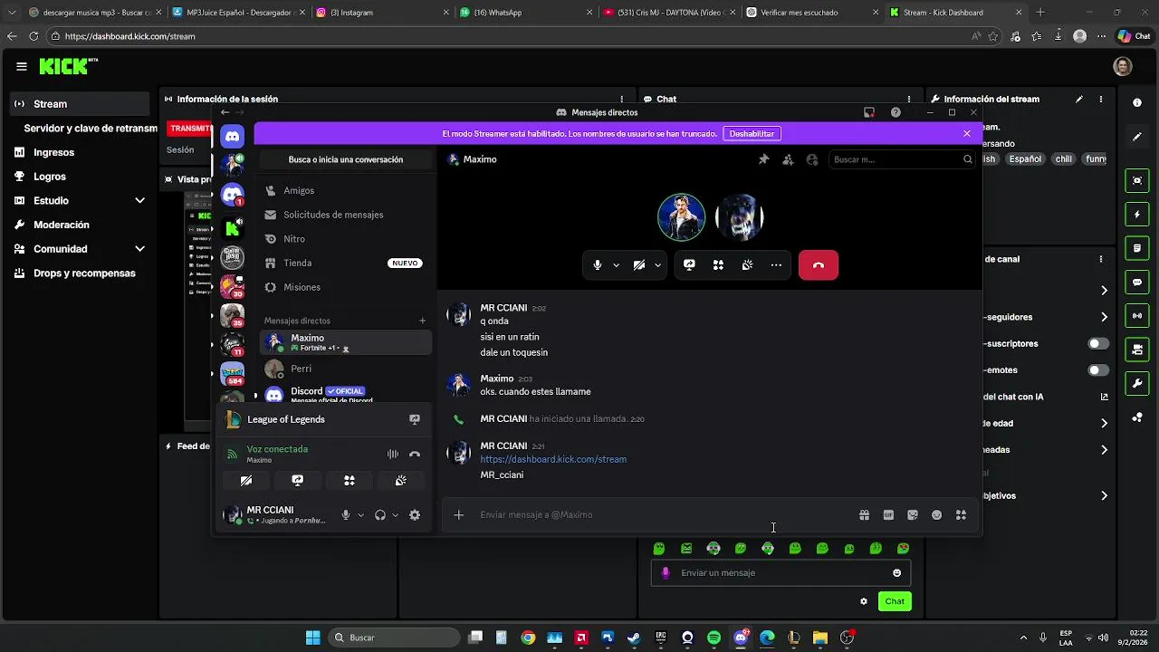Hang up the Discord call with the red button
The height and width of the screenshot is (652, 1159).
[x=819, y=265]
